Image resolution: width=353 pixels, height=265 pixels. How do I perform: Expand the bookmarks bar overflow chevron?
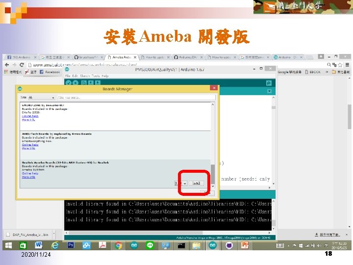(x=327, y=72)
